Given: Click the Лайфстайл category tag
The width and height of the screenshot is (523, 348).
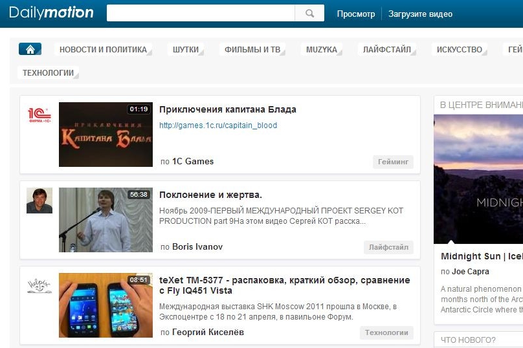Looking at the screenshot, I should pyautogui.click(x=388, y=247).
